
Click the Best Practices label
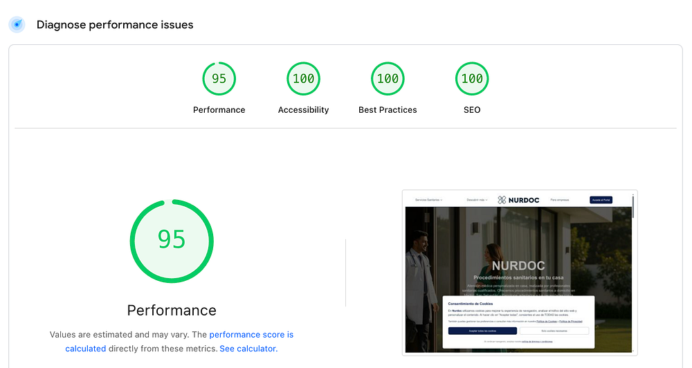(x=388, y=110)
